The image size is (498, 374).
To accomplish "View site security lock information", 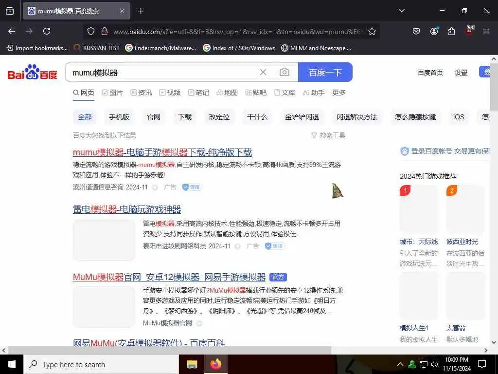I will tap(104, 31).
